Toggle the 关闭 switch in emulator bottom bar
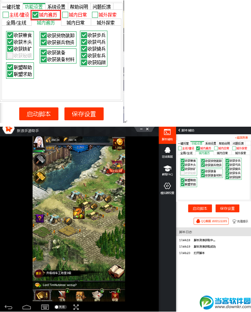Image resolution: width=251 pixels, height=312 pixels. click(x=60, y=307)
